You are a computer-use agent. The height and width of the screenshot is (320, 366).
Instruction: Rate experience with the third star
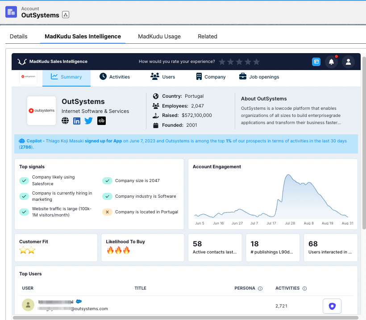[239, 62]
